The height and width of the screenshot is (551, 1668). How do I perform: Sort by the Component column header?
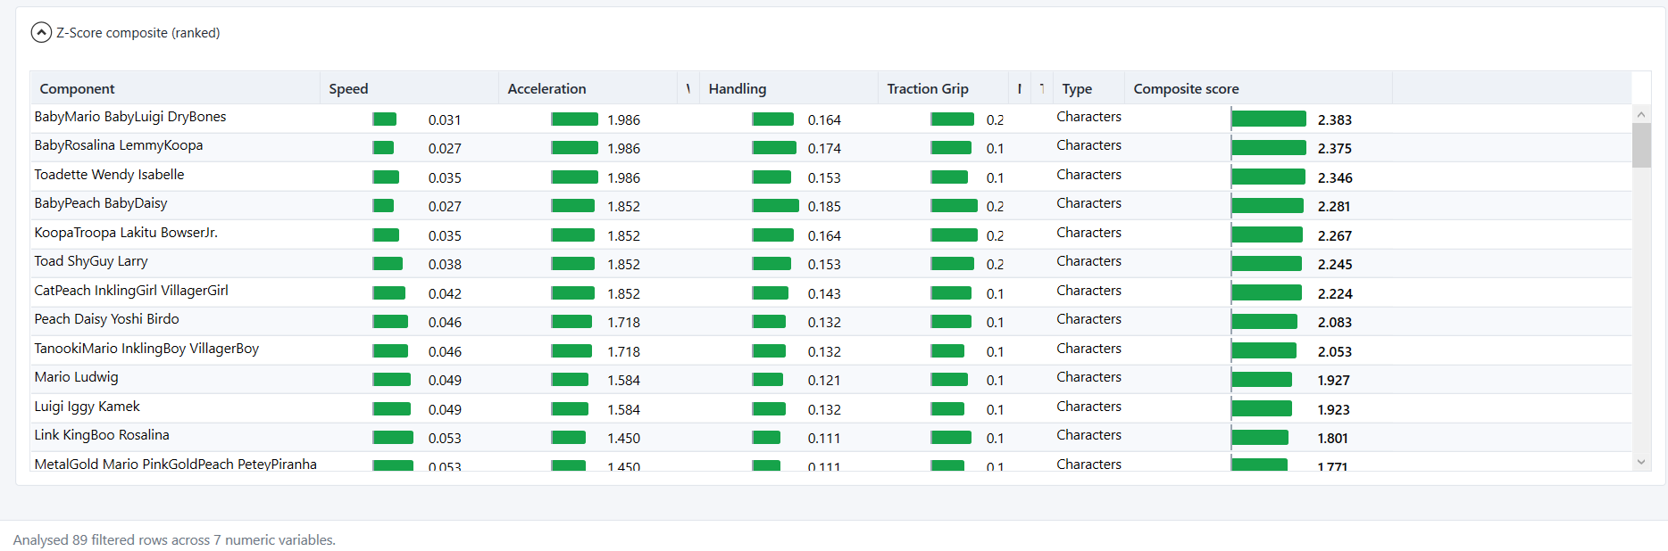click(176, 88)
